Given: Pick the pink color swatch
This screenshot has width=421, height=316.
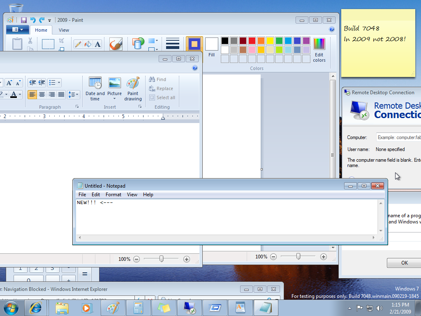Looking at the screenshot, I should (x=252, y=50).
